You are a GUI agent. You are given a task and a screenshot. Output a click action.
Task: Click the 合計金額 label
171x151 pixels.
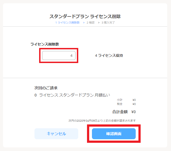pyautogui.click(x=120, y=112)
